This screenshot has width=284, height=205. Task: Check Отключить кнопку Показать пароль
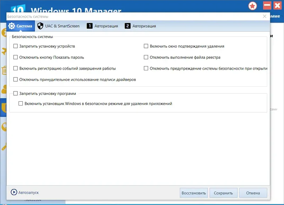[16, 57]
